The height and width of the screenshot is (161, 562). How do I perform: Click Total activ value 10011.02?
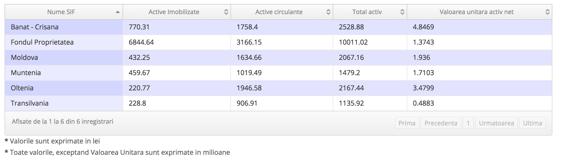[x=353, y=42]
